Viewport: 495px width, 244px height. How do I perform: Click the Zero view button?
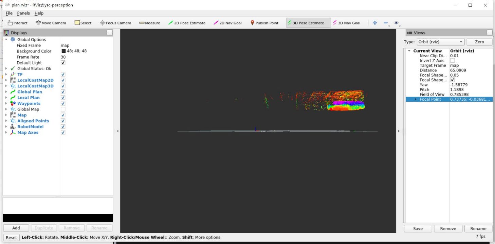click(x=479, y=42)
